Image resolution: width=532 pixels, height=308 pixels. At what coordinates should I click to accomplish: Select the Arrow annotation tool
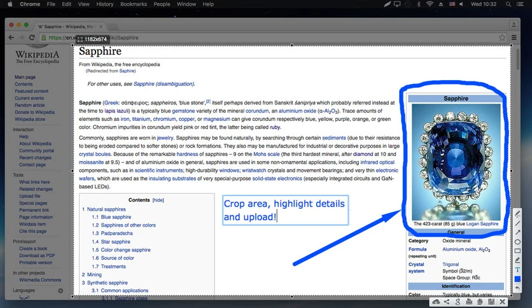[x=517, y=232]
